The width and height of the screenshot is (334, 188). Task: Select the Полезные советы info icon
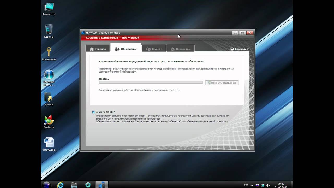49,78
